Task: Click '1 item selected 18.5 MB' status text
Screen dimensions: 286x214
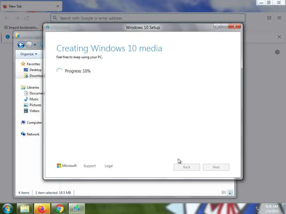Action: click(x=53, y=193)
